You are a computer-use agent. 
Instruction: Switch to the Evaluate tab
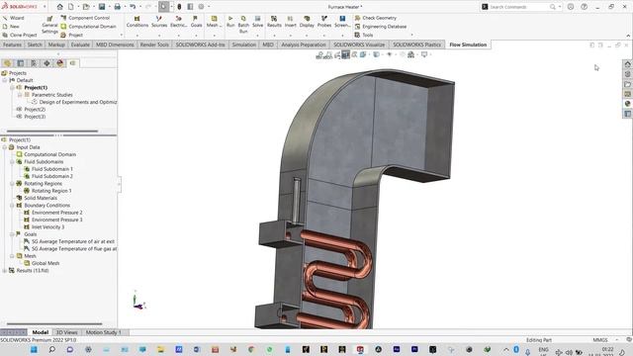80,44
